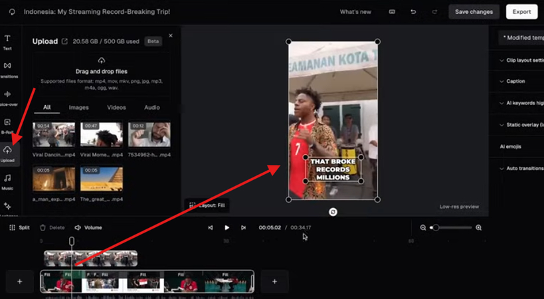
Task: Switch to the Audio tab
Action: pyautogui.click(x=152, y=108)
